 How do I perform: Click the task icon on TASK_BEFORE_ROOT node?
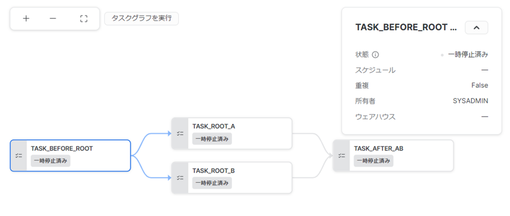pos(19,156)
